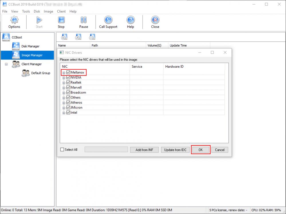This screenshot has height=214, width=286.
Task: Click the Stop toolbar icon
Action: click(x=61, y=20)
